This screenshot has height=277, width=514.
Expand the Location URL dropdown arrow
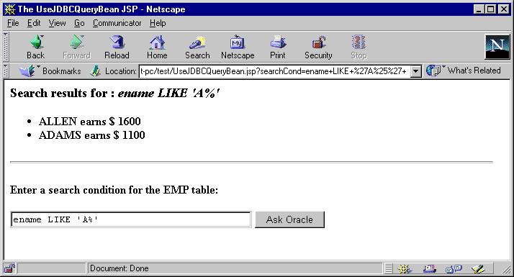415,71
